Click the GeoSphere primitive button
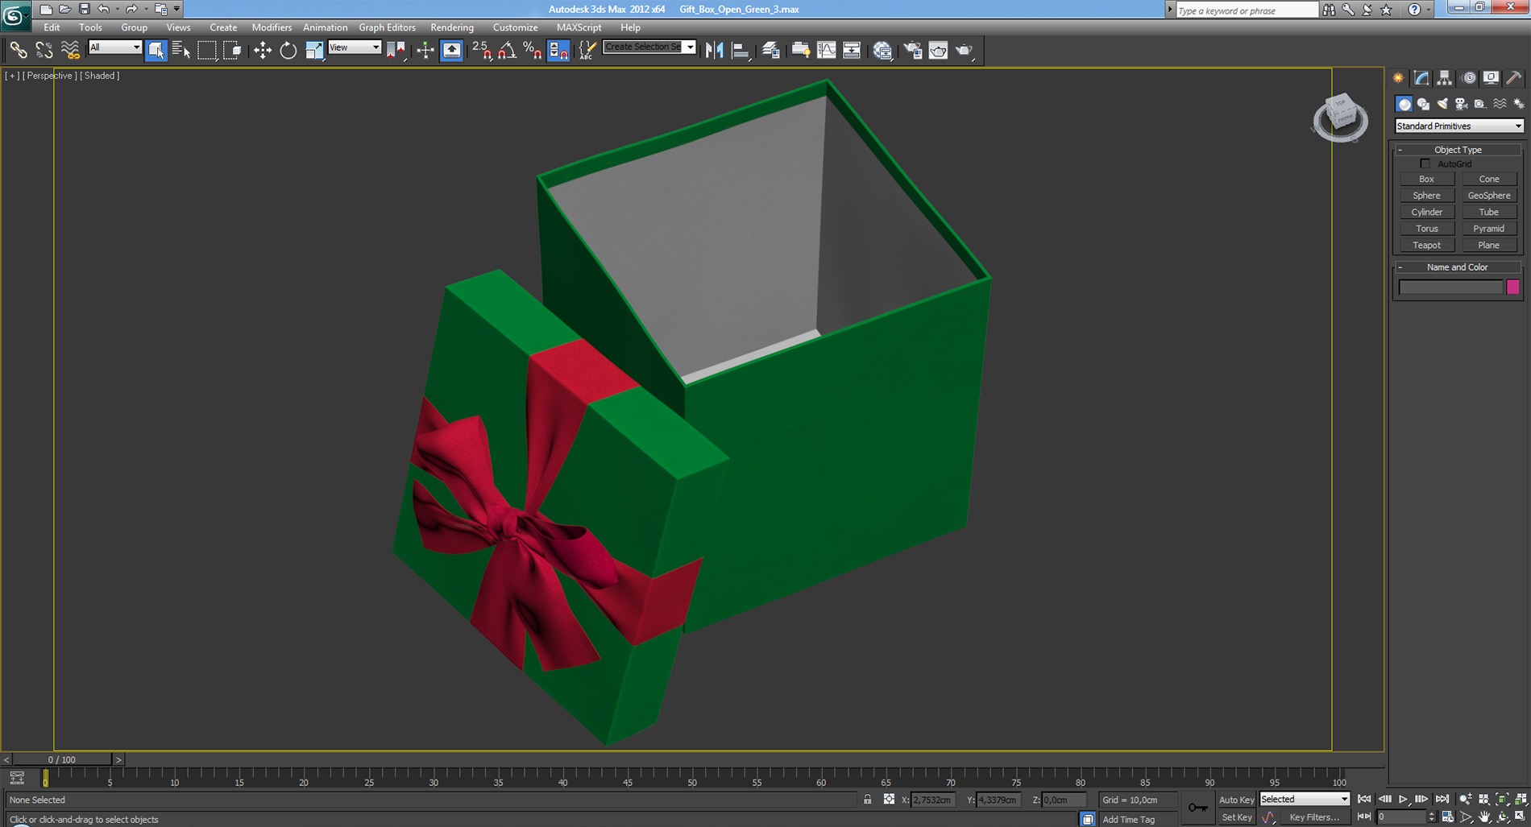The height and width of the screenshot is (827, 1531). tap(1489, 195)
